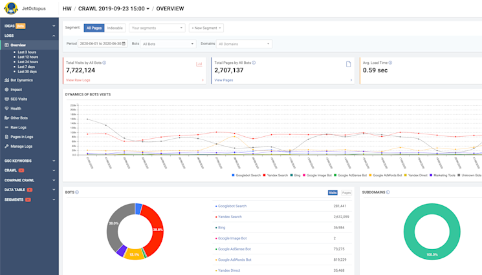Click the info icon beside BOTS heading
The width and height of the screenshot is (482, 275).
77,192
